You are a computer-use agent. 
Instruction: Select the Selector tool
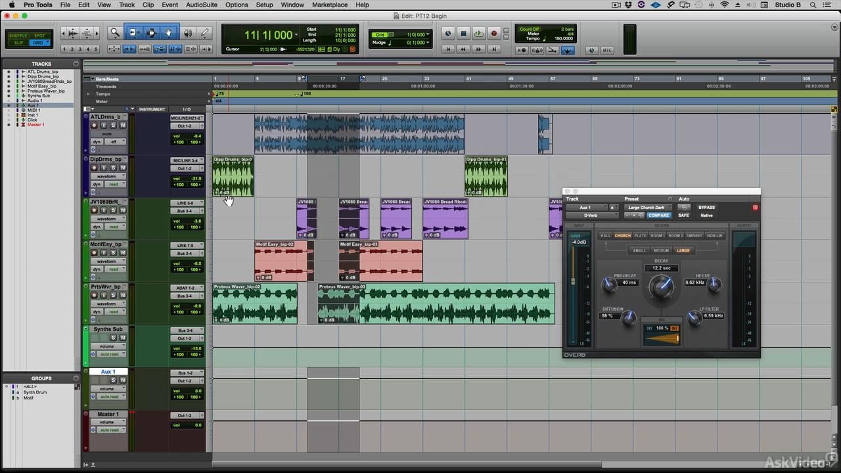[x=152, y=32]
